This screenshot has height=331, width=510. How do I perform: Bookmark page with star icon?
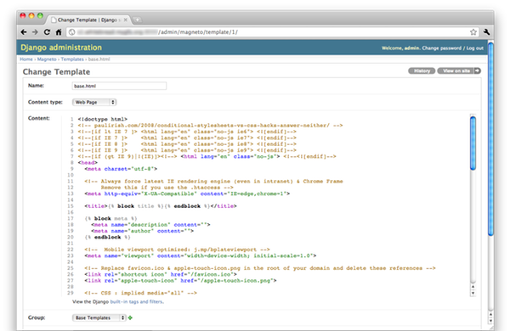click(473, 32)
